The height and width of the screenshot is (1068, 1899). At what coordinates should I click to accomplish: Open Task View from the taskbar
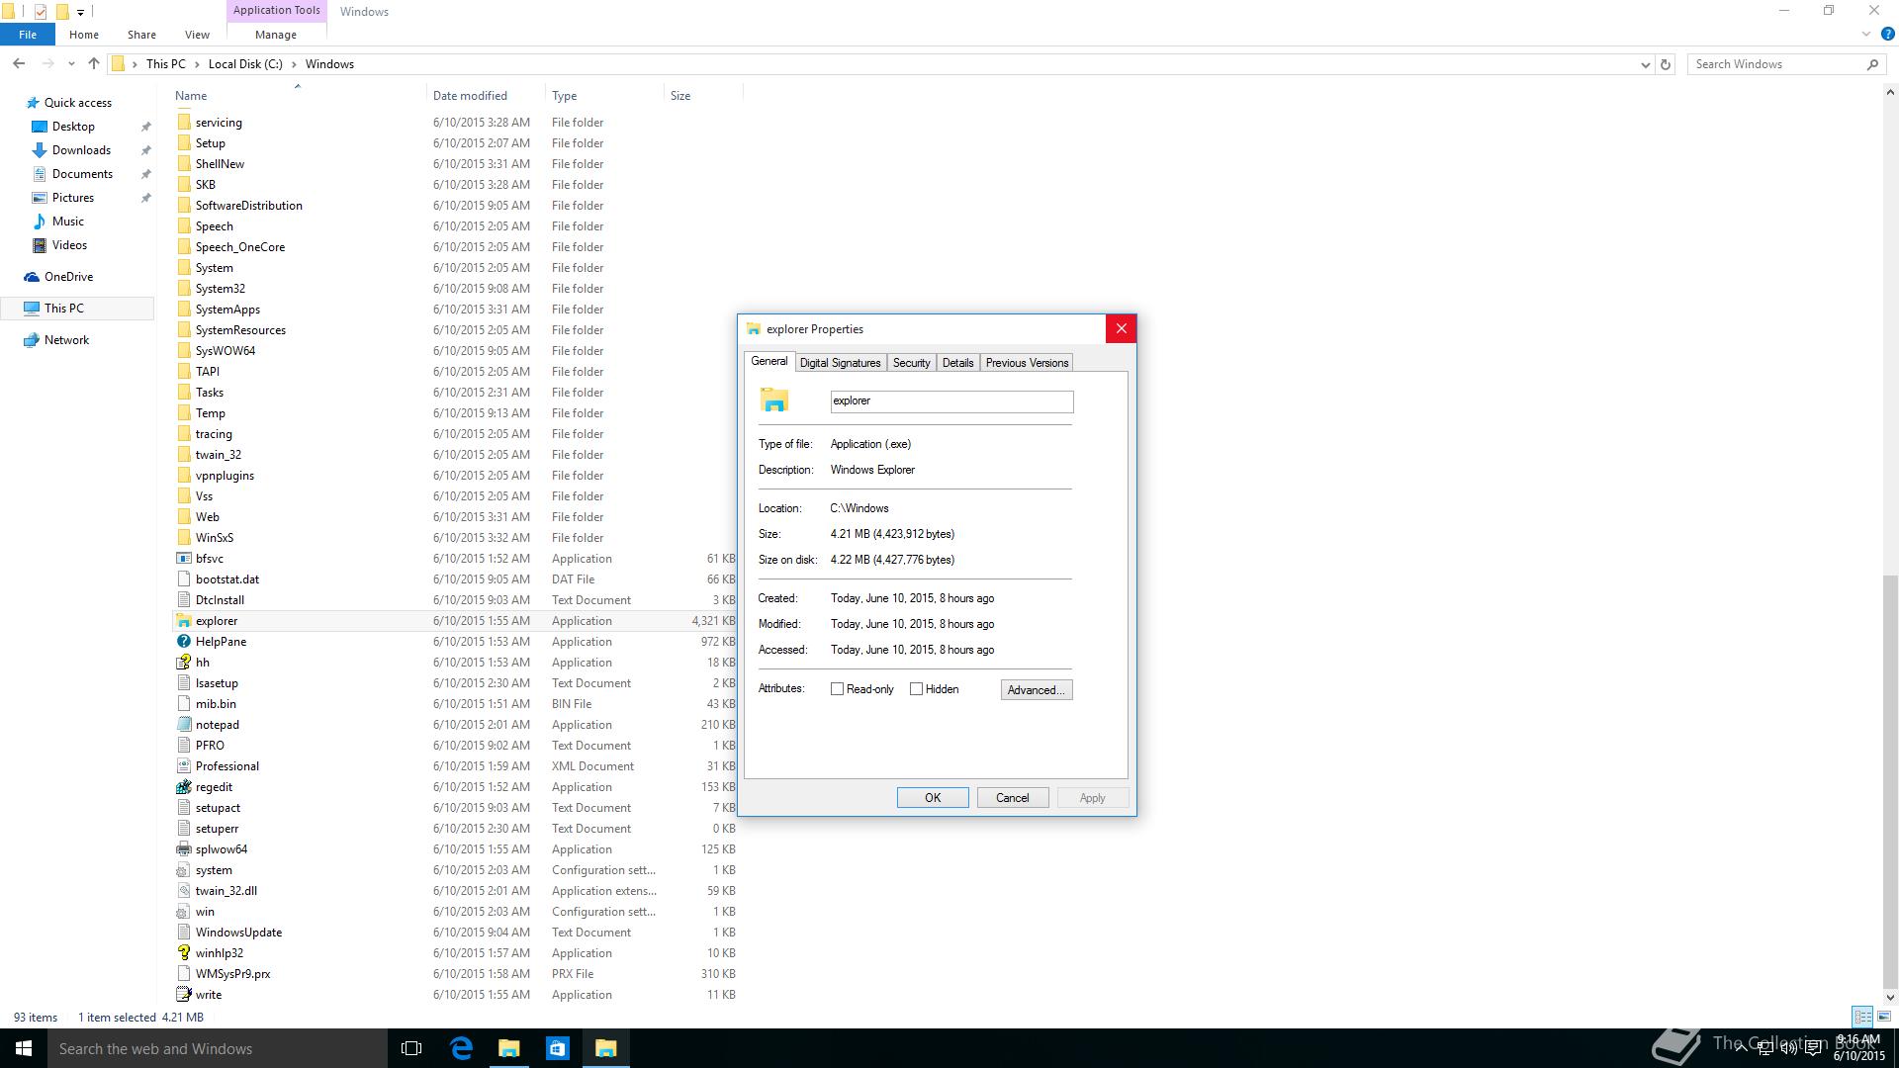click(411, 1048)
